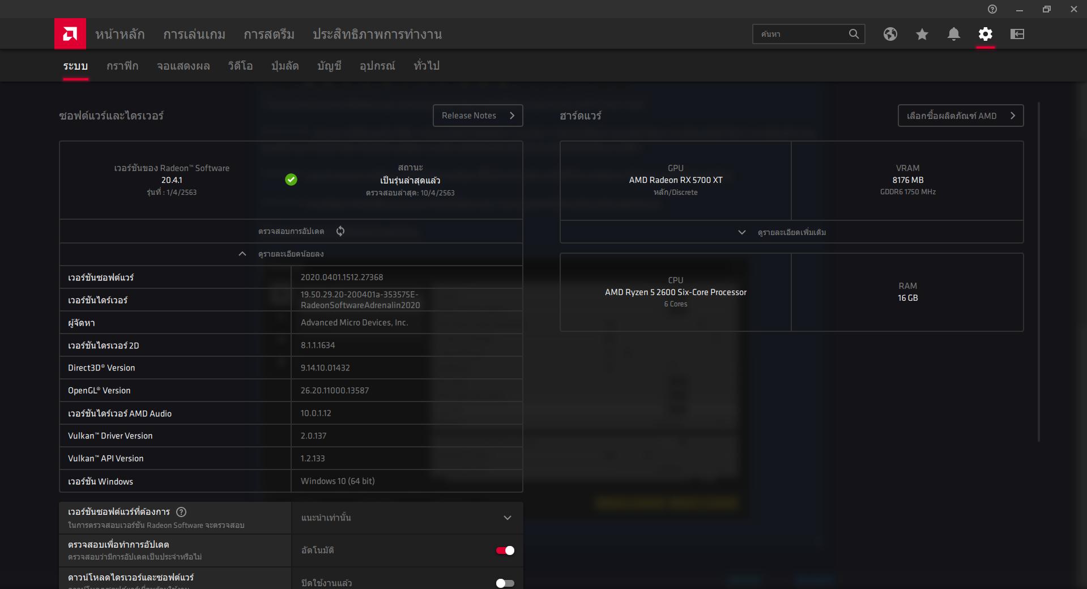Click 2D driver version 8.1.1.1634

[x=318, y=345]
